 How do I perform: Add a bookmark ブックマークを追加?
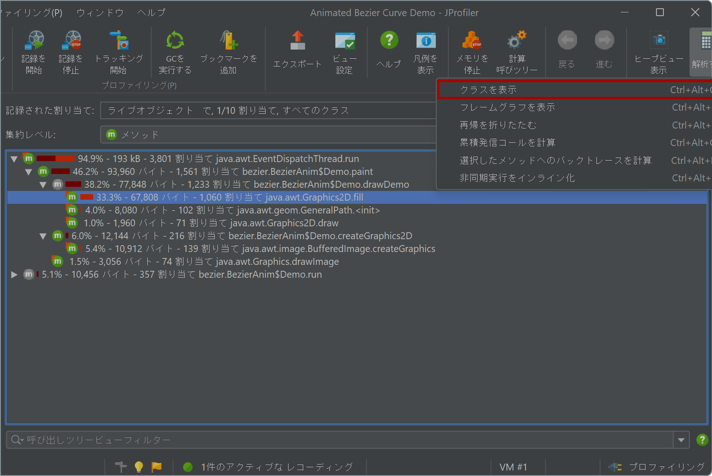pyautogui.click(x=228, y=52)
